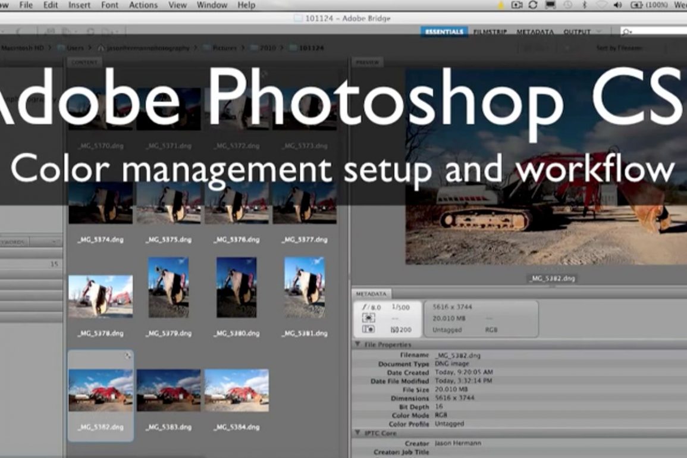Click the 1/500 shutter speed value
Viewport: 687px width, 458px height.
(x=400, y=308)
